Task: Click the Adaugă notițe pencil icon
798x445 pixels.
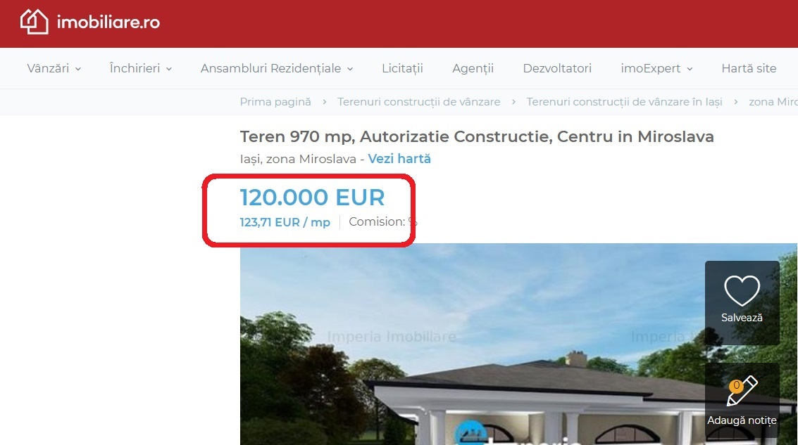Action: 742,391
